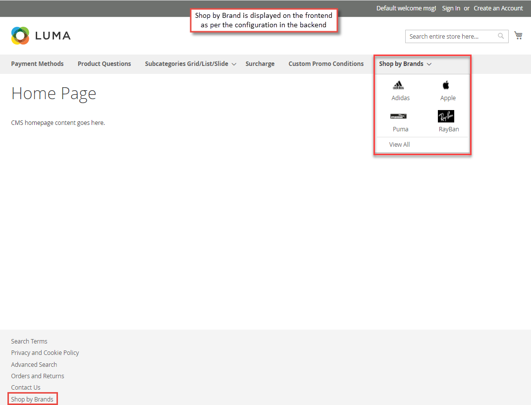Select the Puma brand logo
The image size is (531, 405).
(x=398, y=116)
